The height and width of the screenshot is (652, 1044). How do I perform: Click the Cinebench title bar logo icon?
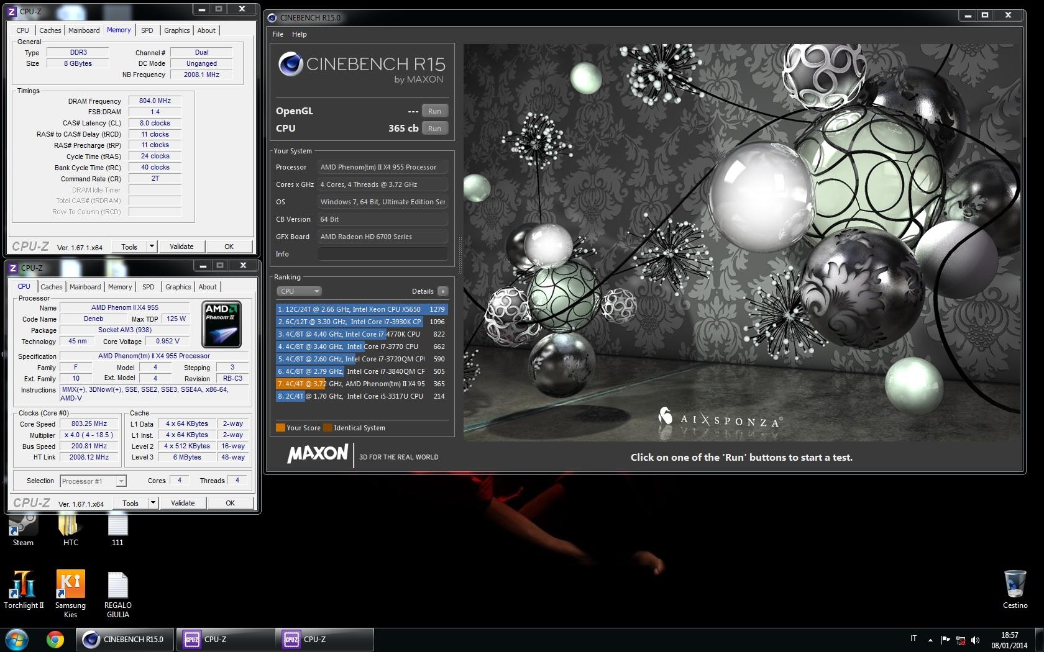point(272,17)
